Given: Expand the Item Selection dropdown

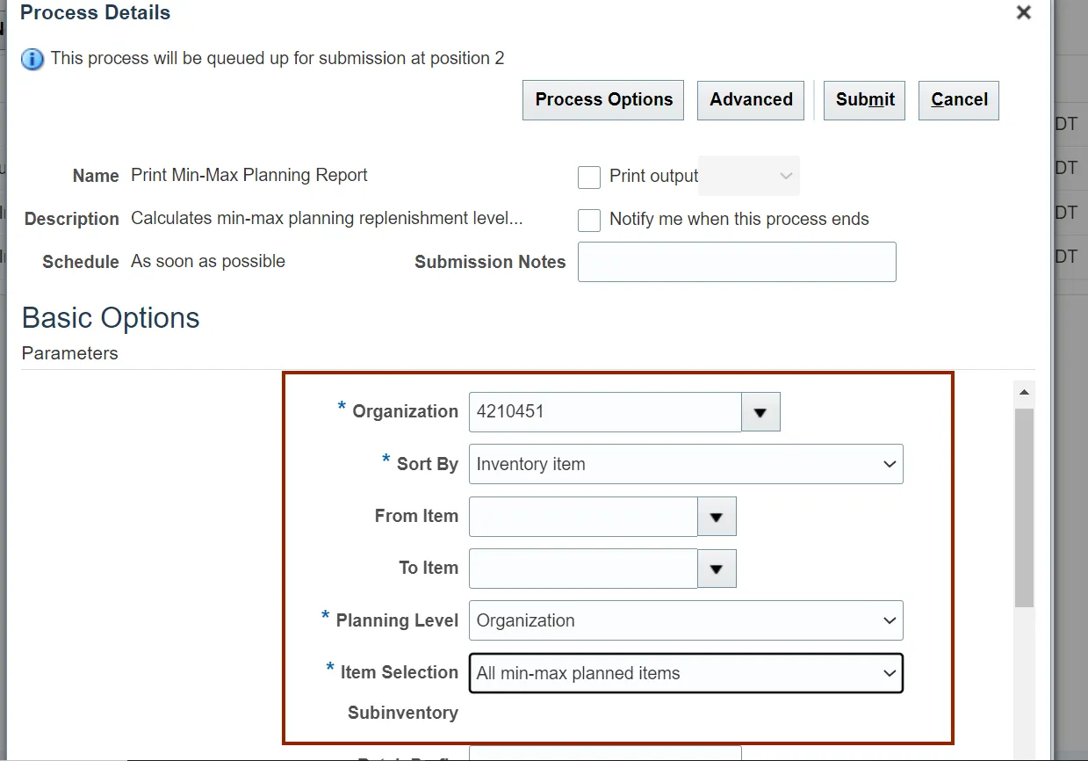Looking at the screenshot, I should point(686,673).
